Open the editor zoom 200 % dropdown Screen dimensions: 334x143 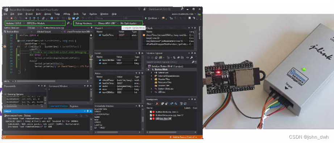click(x=8, y=81)
